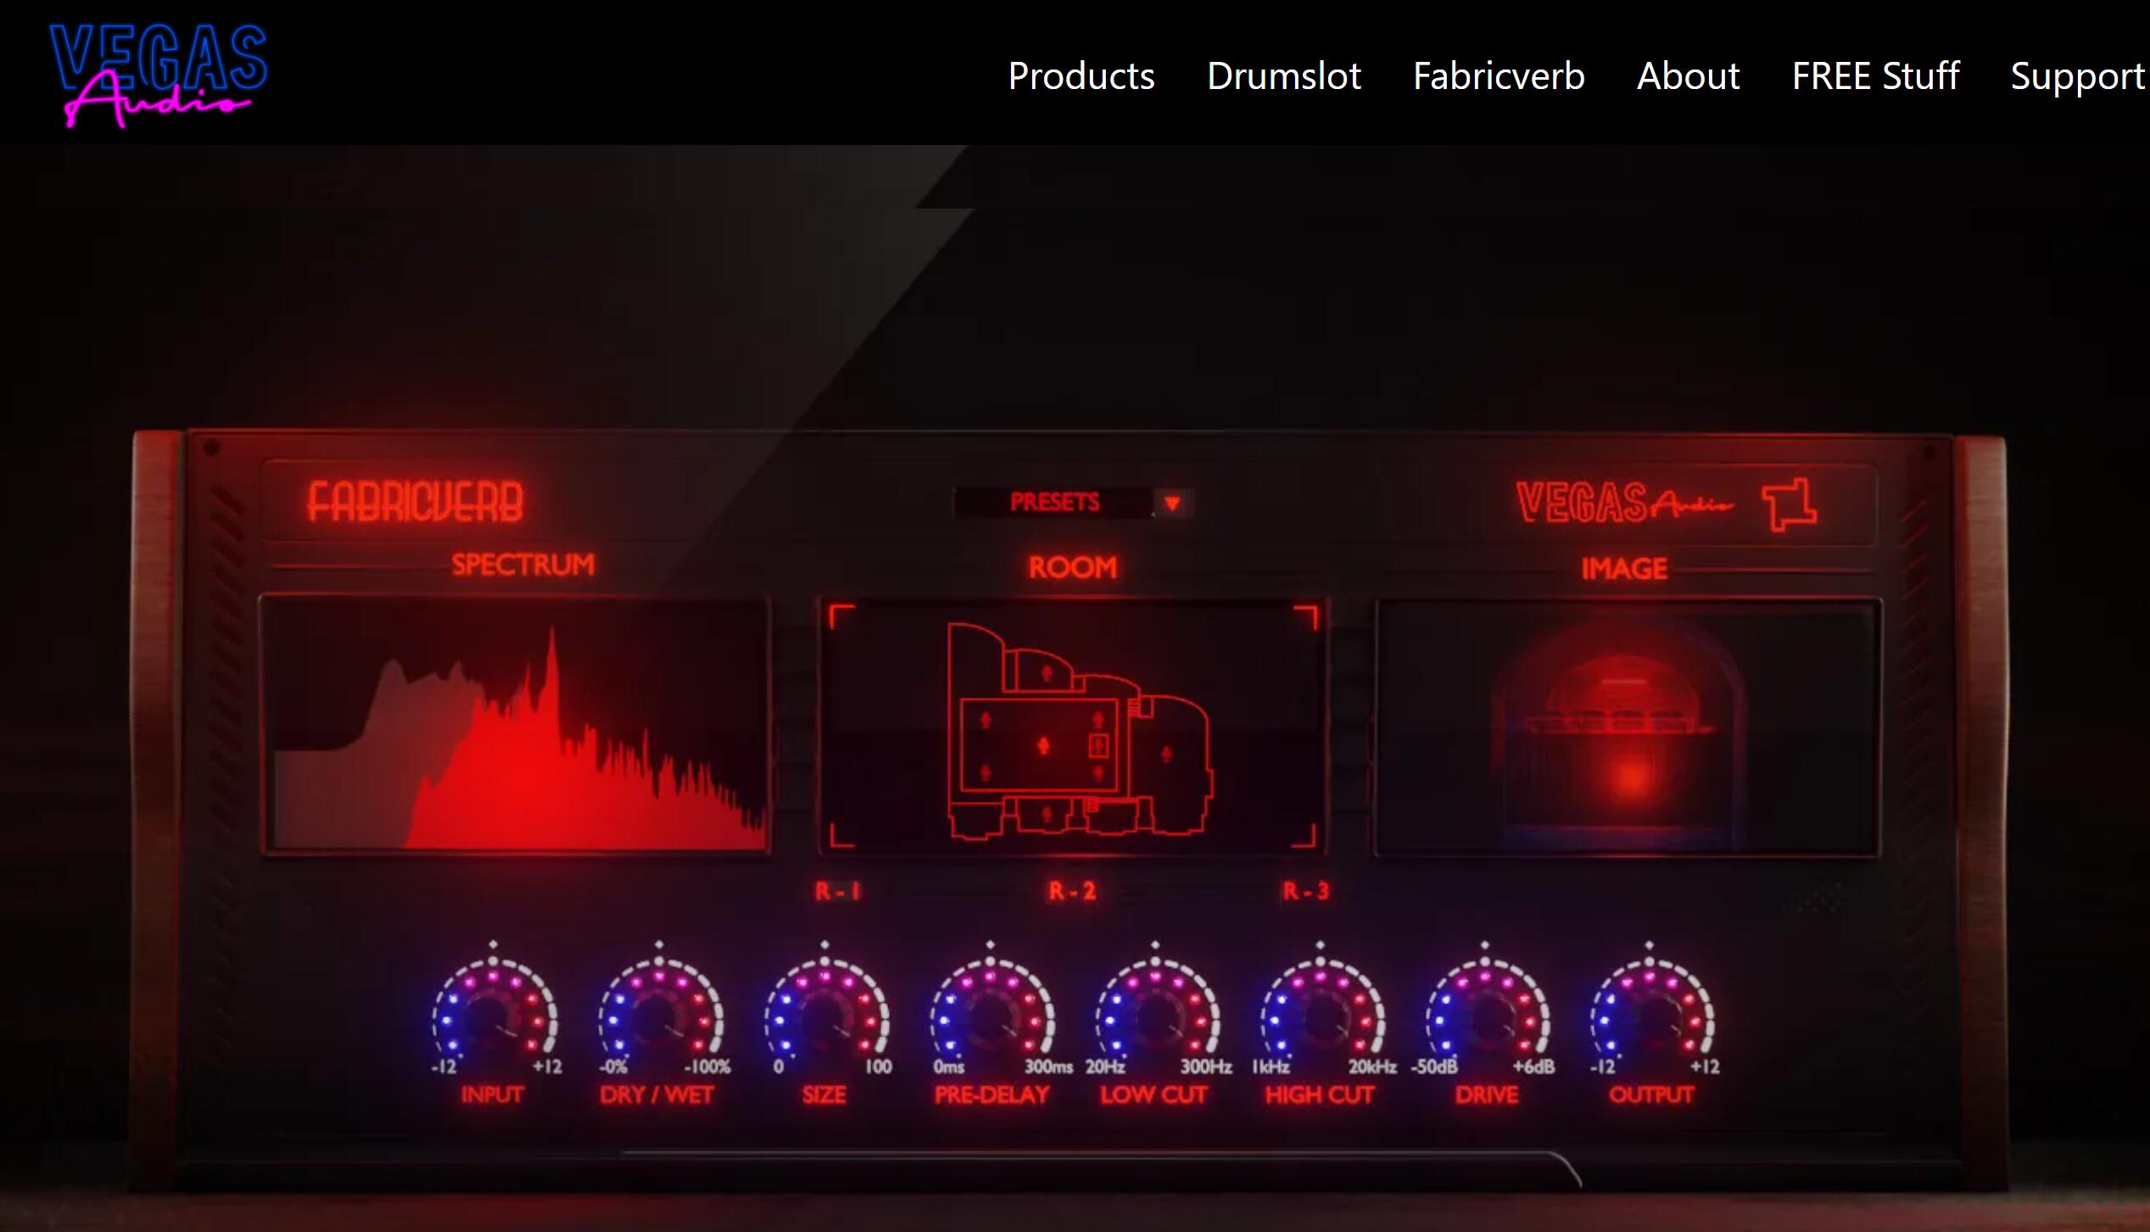Open the PRESETS dropdown

[1056, 502]
